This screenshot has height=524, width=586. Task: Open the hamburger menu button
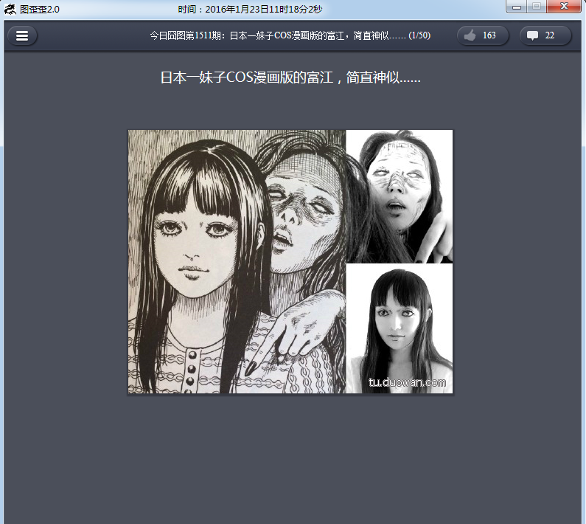coord(22,35)
